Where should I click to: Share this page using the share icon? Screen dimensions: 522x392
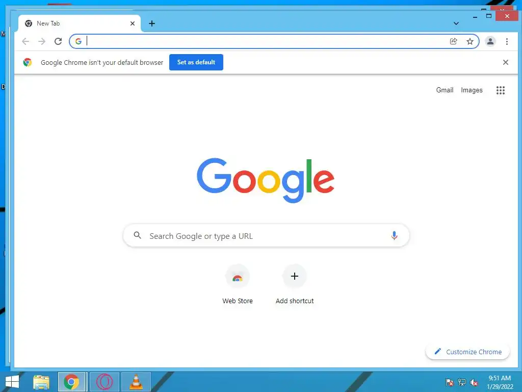[453, 41]
